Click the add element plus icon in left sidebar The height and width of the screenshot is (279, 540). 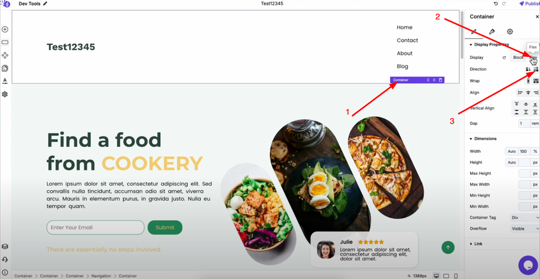(5, 30)
